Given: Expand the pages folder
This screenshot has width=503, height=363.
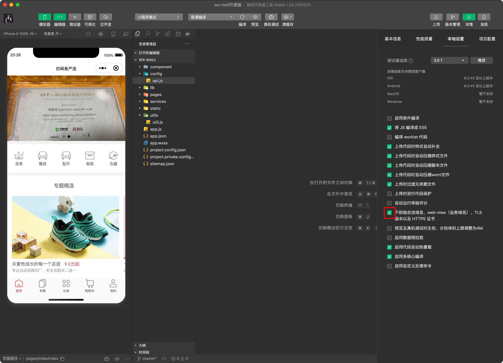Looking at the screenshot, I should click(x=164, y=94).
